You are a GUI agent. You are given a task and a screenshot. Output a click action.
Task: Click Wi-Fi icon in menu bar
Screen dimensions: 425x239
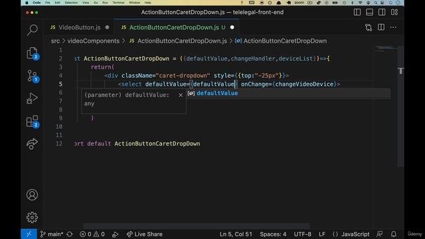click(360, 3)
